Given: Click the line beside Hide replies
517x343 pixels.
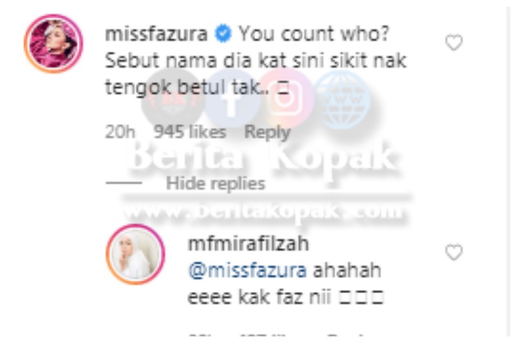Looking at the screenshot, I should (123, 183).
